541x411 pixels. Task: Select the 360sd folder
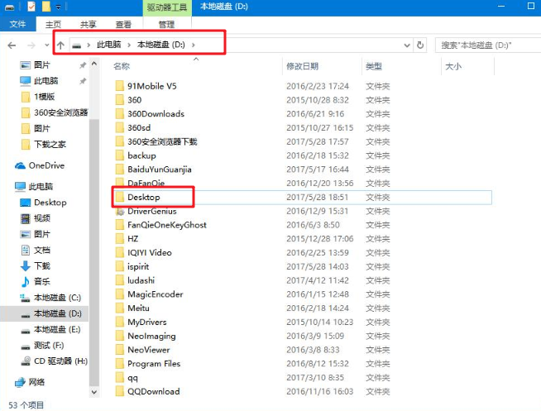tap(139, 127)
